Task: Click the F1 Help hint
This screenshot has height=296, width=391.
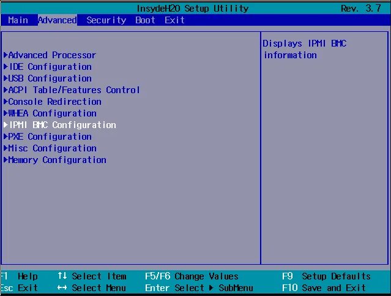Action: coord(19,276)
